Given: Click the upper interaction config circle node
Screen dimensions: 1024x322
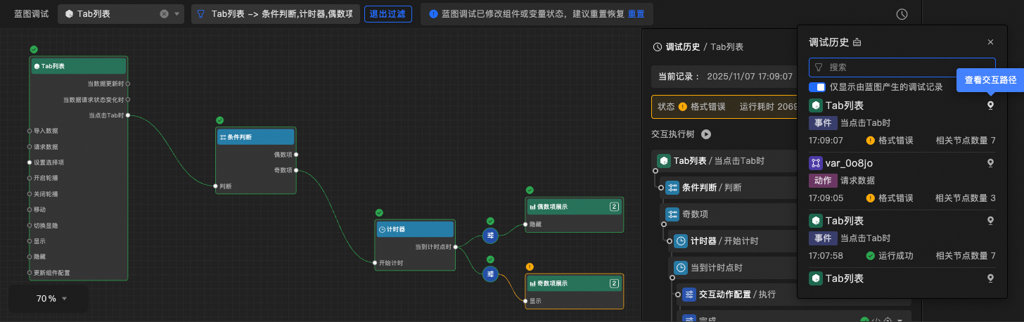Looking at the screenshot, I should point(490,235).
